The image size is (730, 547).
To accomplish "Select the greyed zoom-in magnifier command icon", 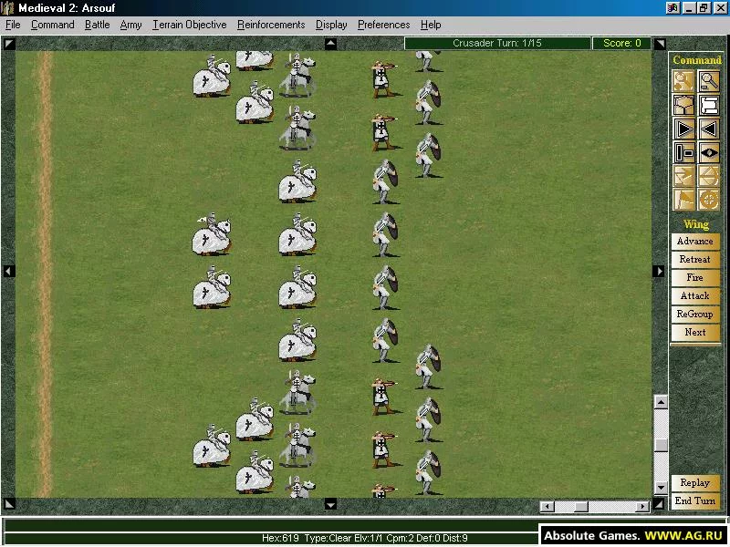I will point(683,81).
